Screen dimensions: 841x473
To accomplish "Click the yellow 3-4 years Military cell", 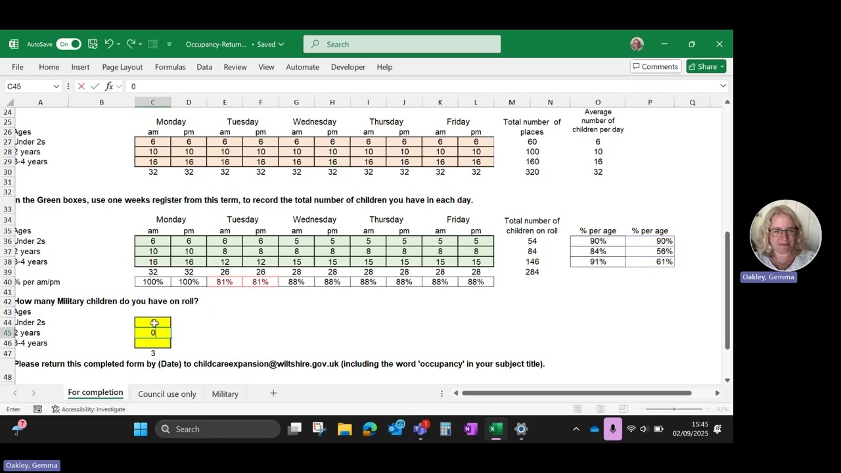I will point(152,343).
